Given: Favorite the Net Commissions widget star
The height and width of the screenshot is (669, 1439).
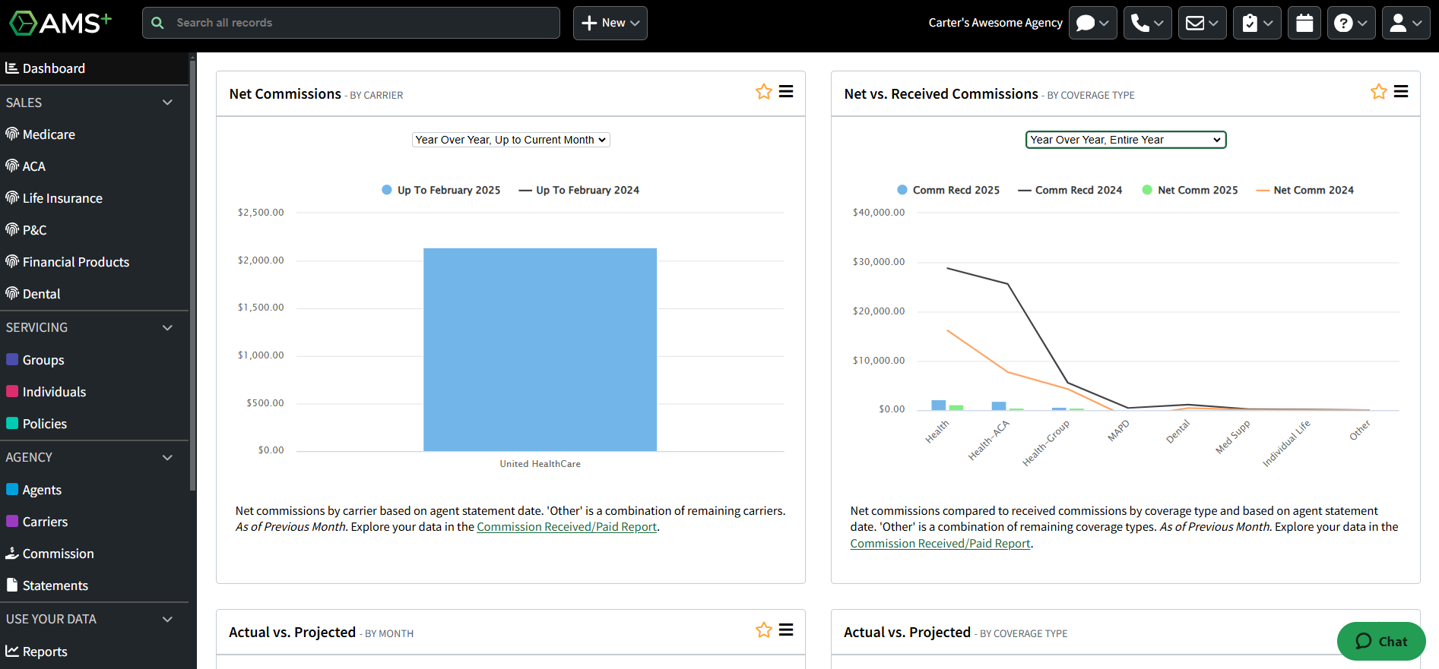Looking at the screenshot, I should tap(763, 92).
